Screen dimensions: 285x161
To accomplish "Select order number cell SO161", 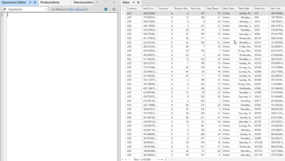I will coord(261,47).
